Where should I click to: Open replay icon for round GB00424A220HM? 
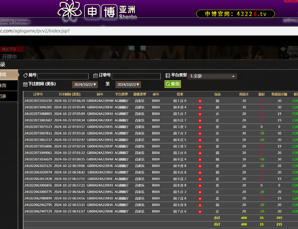(x=200, y=159)
